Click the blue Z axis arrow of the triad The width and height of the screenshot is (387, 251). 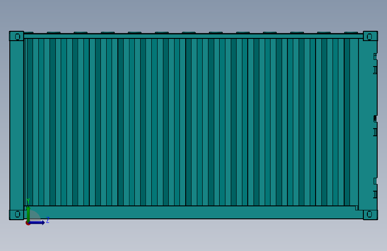(37, 222)
